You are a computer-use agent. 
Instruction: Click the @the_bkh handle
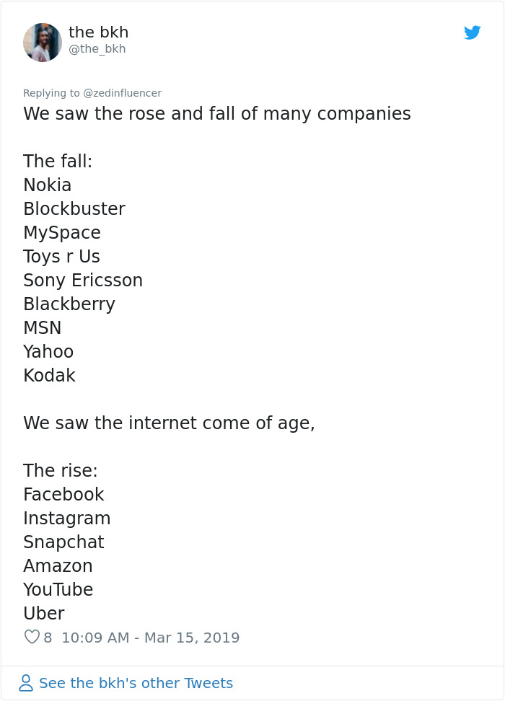tap(97, 49)
